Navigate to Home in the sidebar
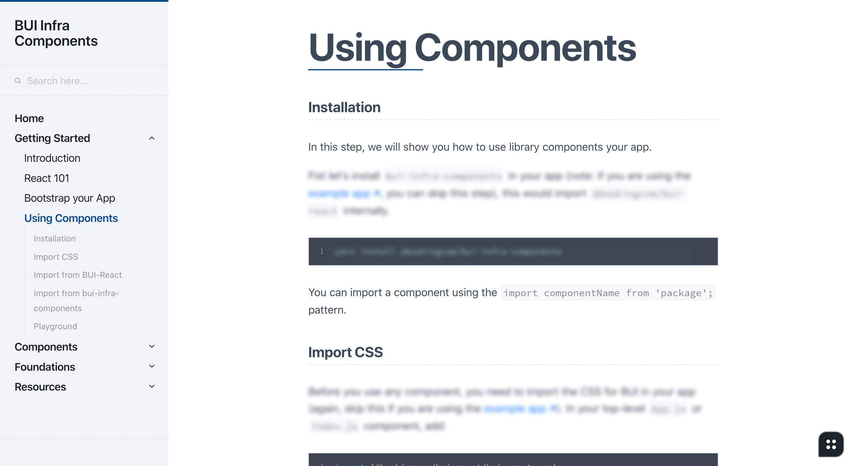Viewport: 857px width, 466px height. [x=29, y=118]
